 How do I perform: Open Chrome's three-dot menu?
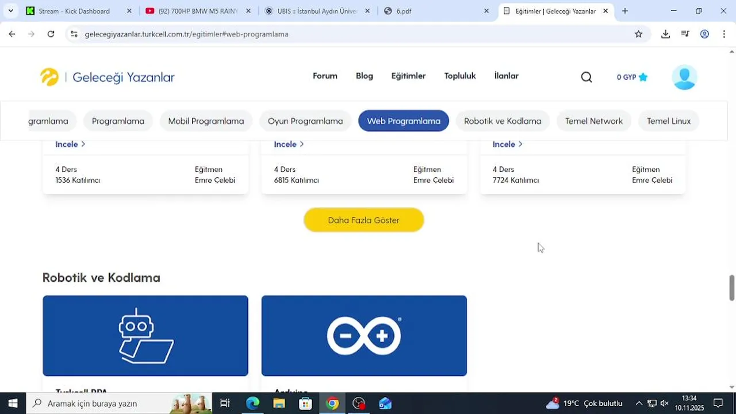coord(723,34)
